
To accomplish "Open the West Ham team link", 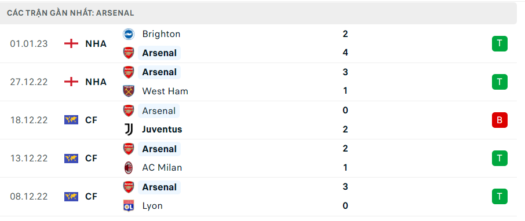I will 165,91.
